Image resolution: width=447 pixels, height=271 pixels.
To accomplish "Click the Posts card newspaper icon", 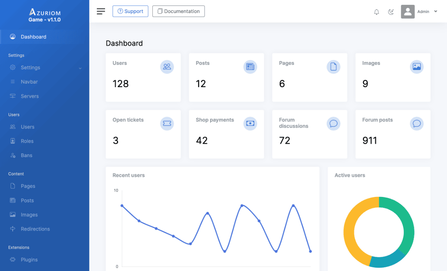I will click(250, 67).
